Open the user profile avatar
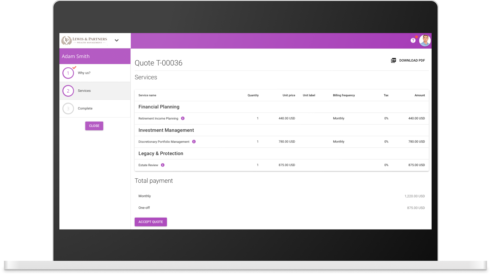The image size is (491, 274). [425, 41]
